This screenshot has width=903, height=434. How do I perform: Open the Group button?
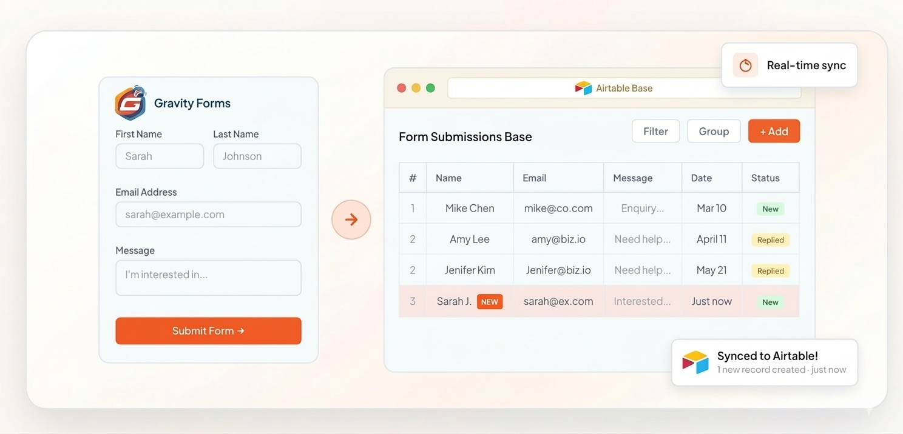(714, 131)
